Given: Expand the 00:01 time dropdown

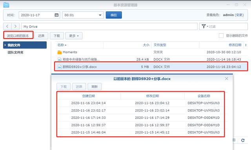Looking at the screenshot, I should click(100, 15).
